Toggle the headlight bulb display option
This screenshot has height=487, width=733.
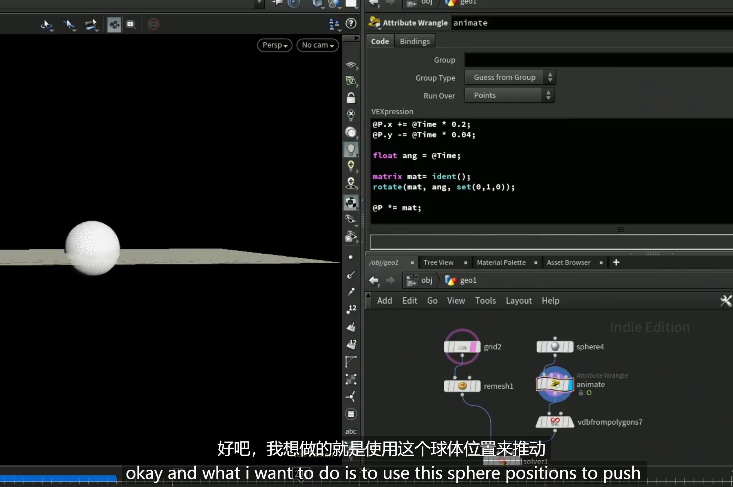351,149
